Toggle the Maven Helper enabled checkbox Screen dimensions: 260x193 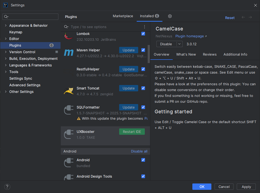pos(143,50)
